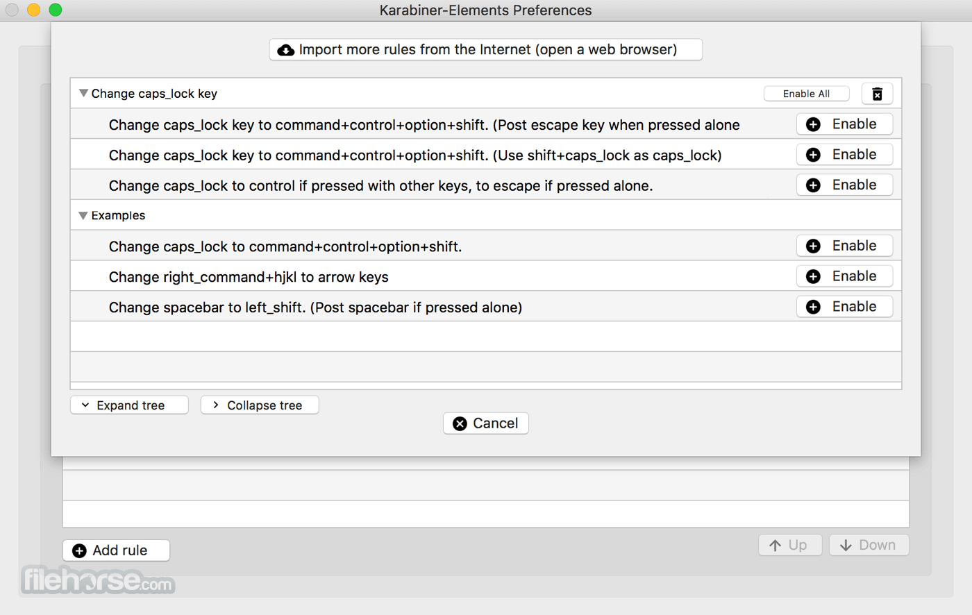This screenshot has width=972, height=615.
Task: Select 'Change caps_lock to command+control+option+shift.' Examples row
Action: 285,246
